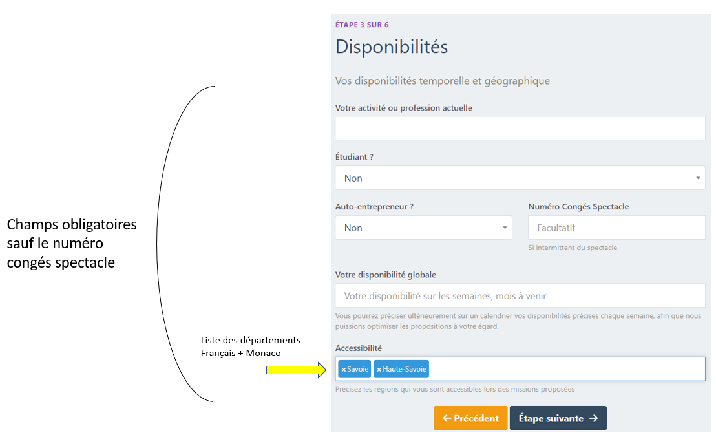
Task: Select the Savoie tag label
Action: tap(357, 370)
